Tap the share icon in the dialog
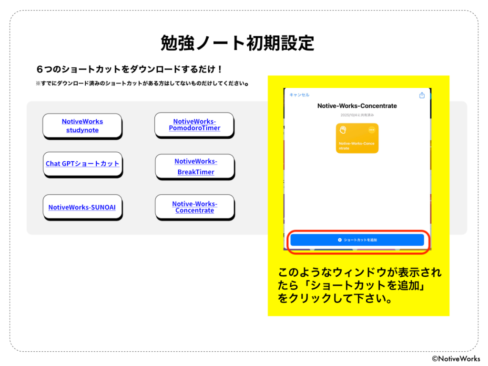Screen dimensions: 488x366 [x=422, y=95]
